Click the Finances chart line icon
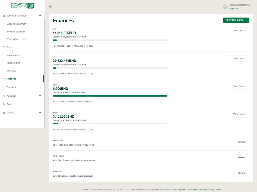 (4, 79)
